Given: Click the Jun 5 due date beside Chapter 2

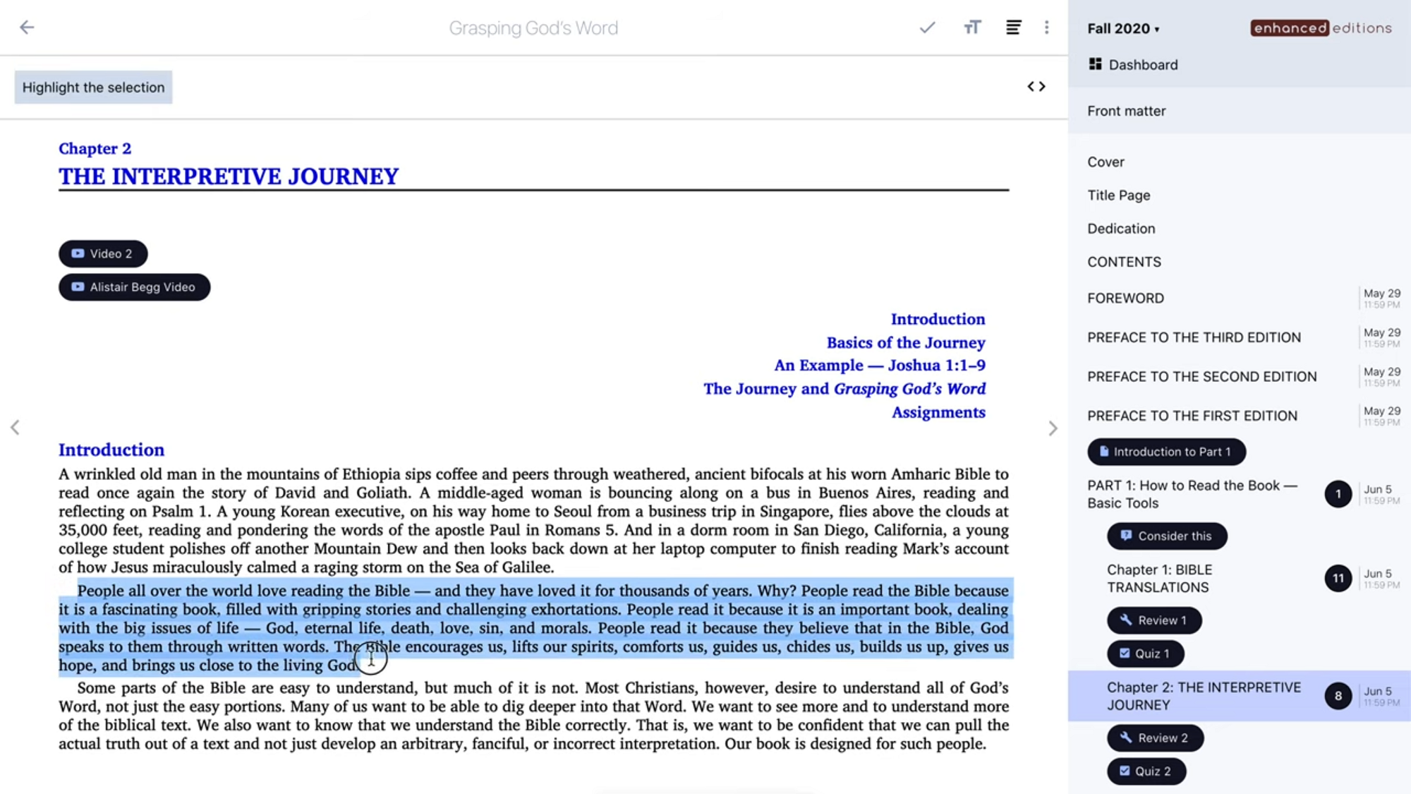Looking at the screenshot, I should click(1381, 696).
